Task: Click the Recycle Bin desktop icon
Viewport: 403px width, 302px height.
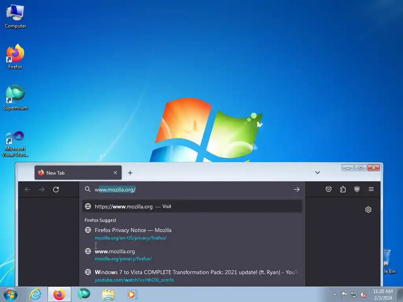Action: point(389,261)
